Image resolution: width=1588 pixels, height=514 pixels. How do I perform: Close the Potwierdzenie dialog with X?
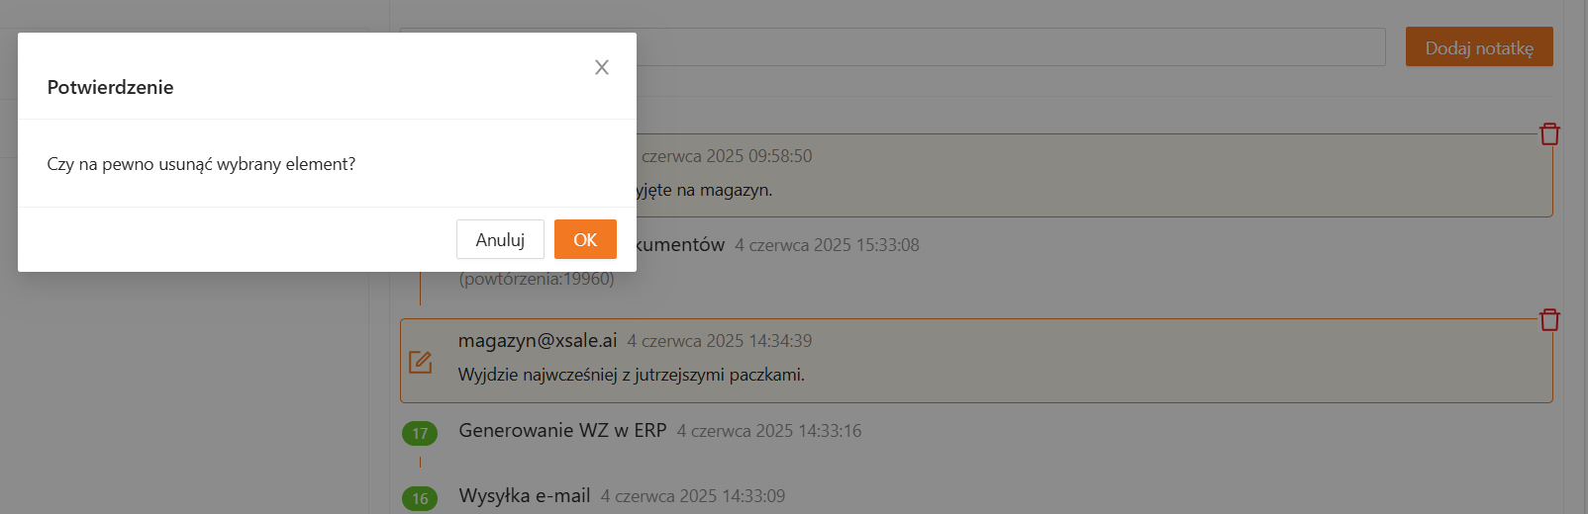[601, 67]
